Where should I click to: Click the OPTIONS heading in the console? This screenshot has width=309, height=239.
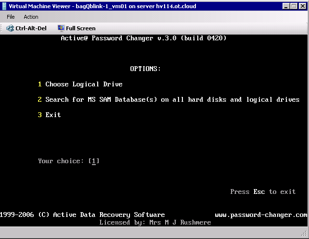click(x=145, y=69)
